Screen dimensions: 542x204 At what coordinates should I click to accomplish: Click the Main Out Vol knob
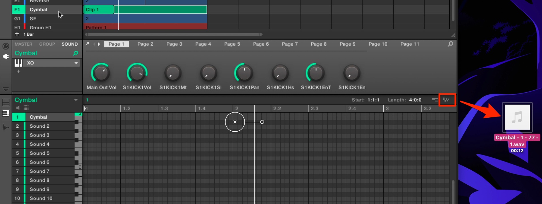[101, 73]
